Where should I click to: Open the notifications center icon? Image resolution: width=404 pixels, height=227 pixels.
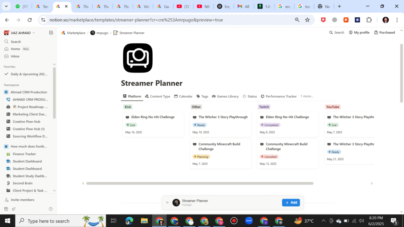tap(394, 221)
